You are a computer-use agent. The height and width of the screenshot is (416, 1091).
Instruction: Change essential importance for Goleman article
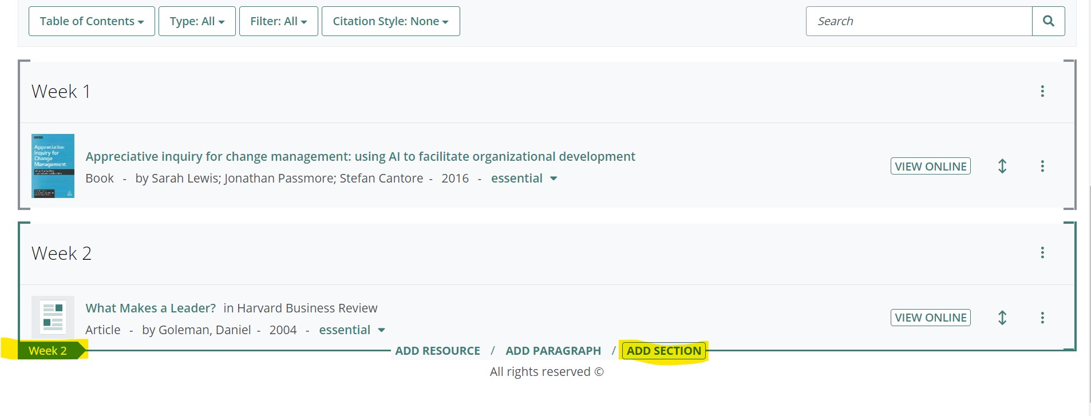[351, 330]
